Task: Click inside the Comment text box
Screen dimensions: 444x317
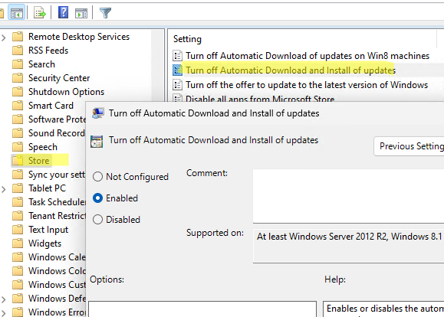Action: click(x=348, y=196)
